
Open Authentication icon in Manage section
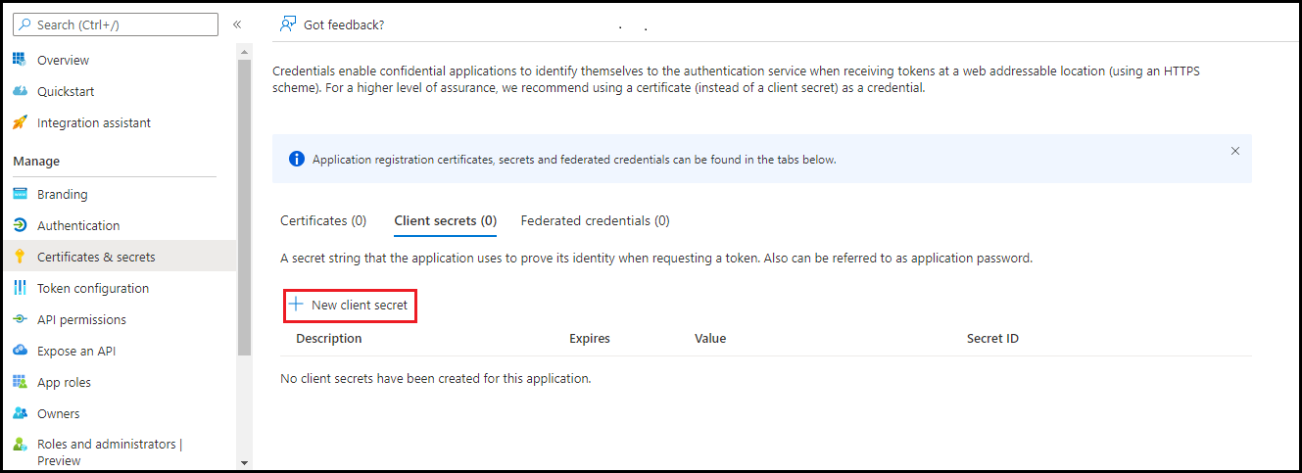(x=20, y=225)
